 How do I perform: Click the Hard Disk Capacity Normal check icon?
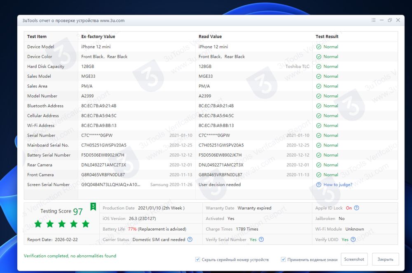pos(319,67)
